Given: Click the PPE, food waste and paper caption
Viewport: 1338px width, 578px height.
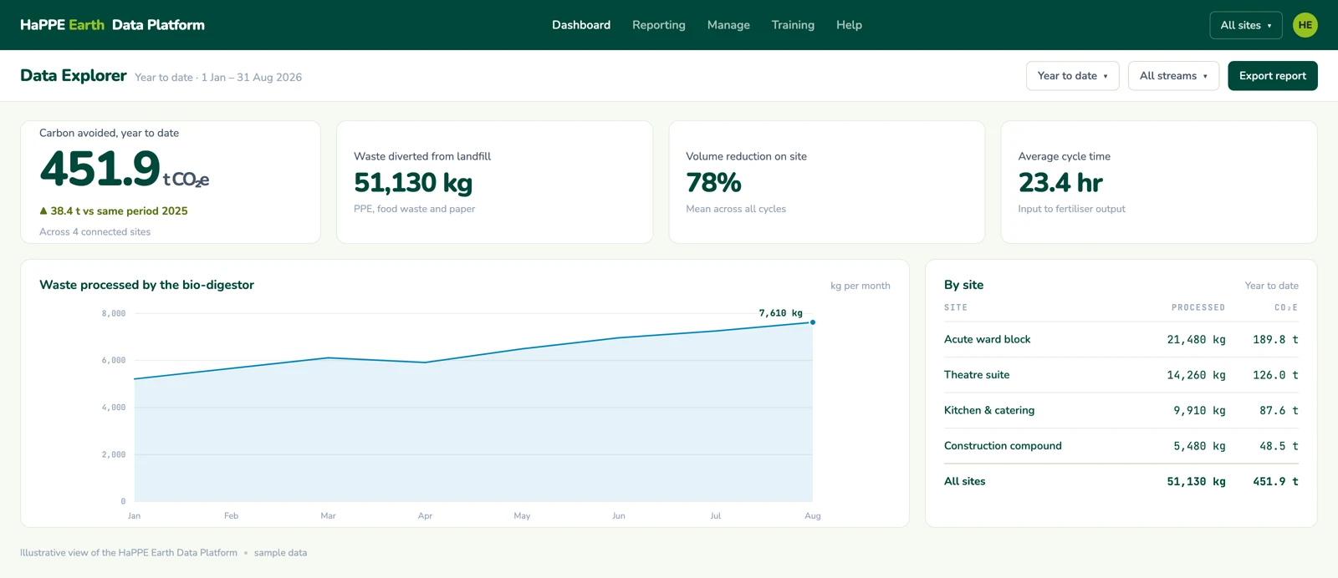Looking at the screenshot, I should (414, 209).
